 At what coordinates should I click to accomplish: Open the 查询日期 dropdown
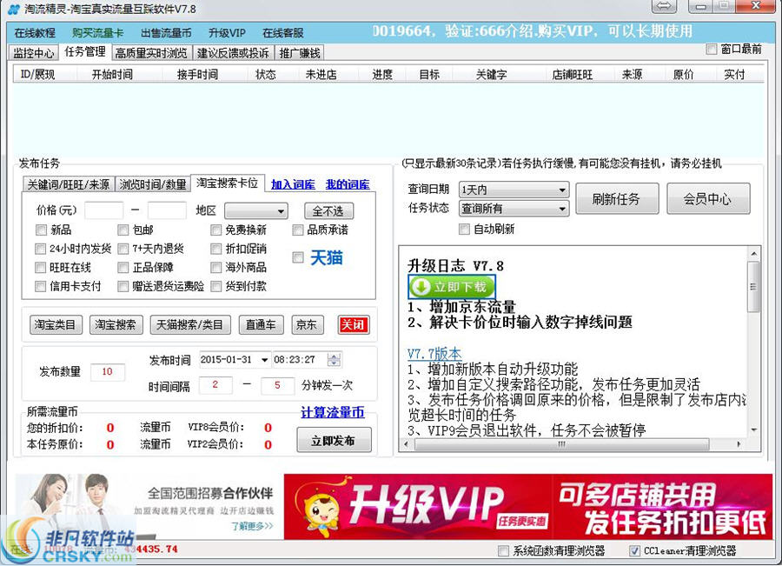point(514,190)
